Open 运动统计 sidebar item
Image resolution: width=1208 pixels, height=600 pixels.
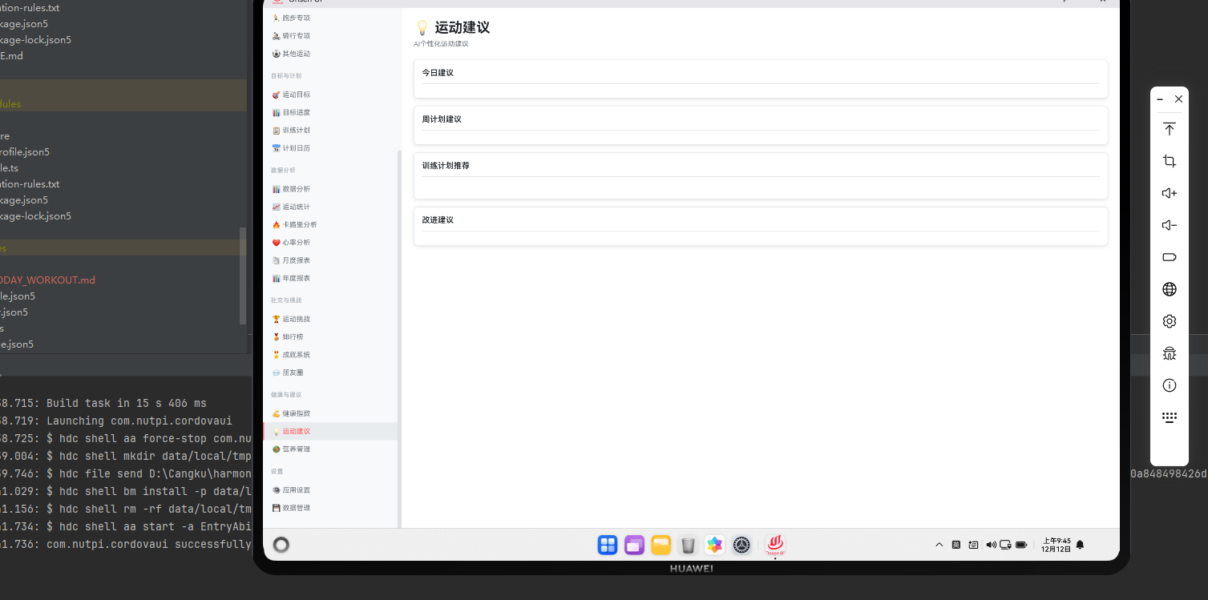330,207
